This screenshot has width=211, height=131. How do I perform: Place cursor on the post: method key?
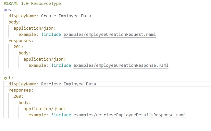coord(10,10)
